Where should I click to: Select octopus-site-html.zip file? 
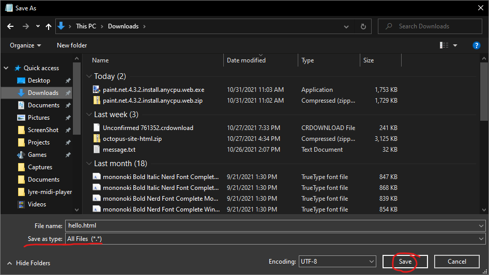click(132, 139)
